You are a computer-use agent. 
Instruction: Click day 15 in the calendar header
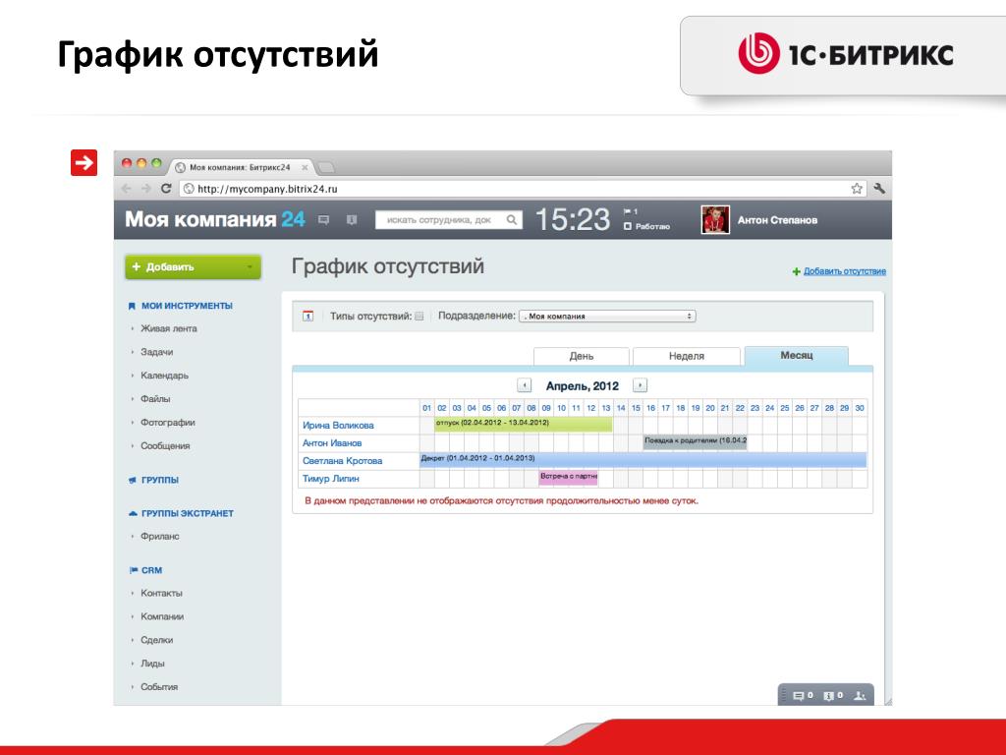pyautogui.click(x=636, y=408)
